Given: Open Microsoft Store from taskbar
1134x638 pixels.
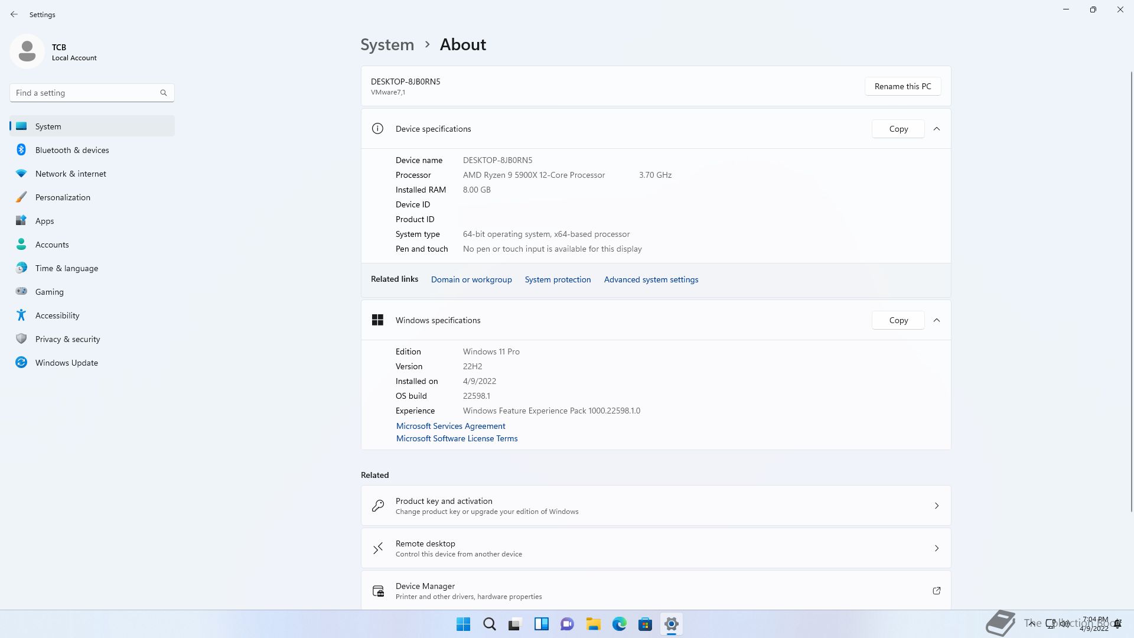Looking at the screenshot, I should point(646,624).
